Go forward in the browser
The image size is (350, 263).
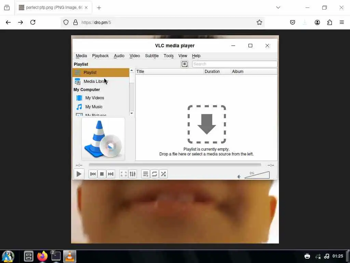tap(20, 22)
